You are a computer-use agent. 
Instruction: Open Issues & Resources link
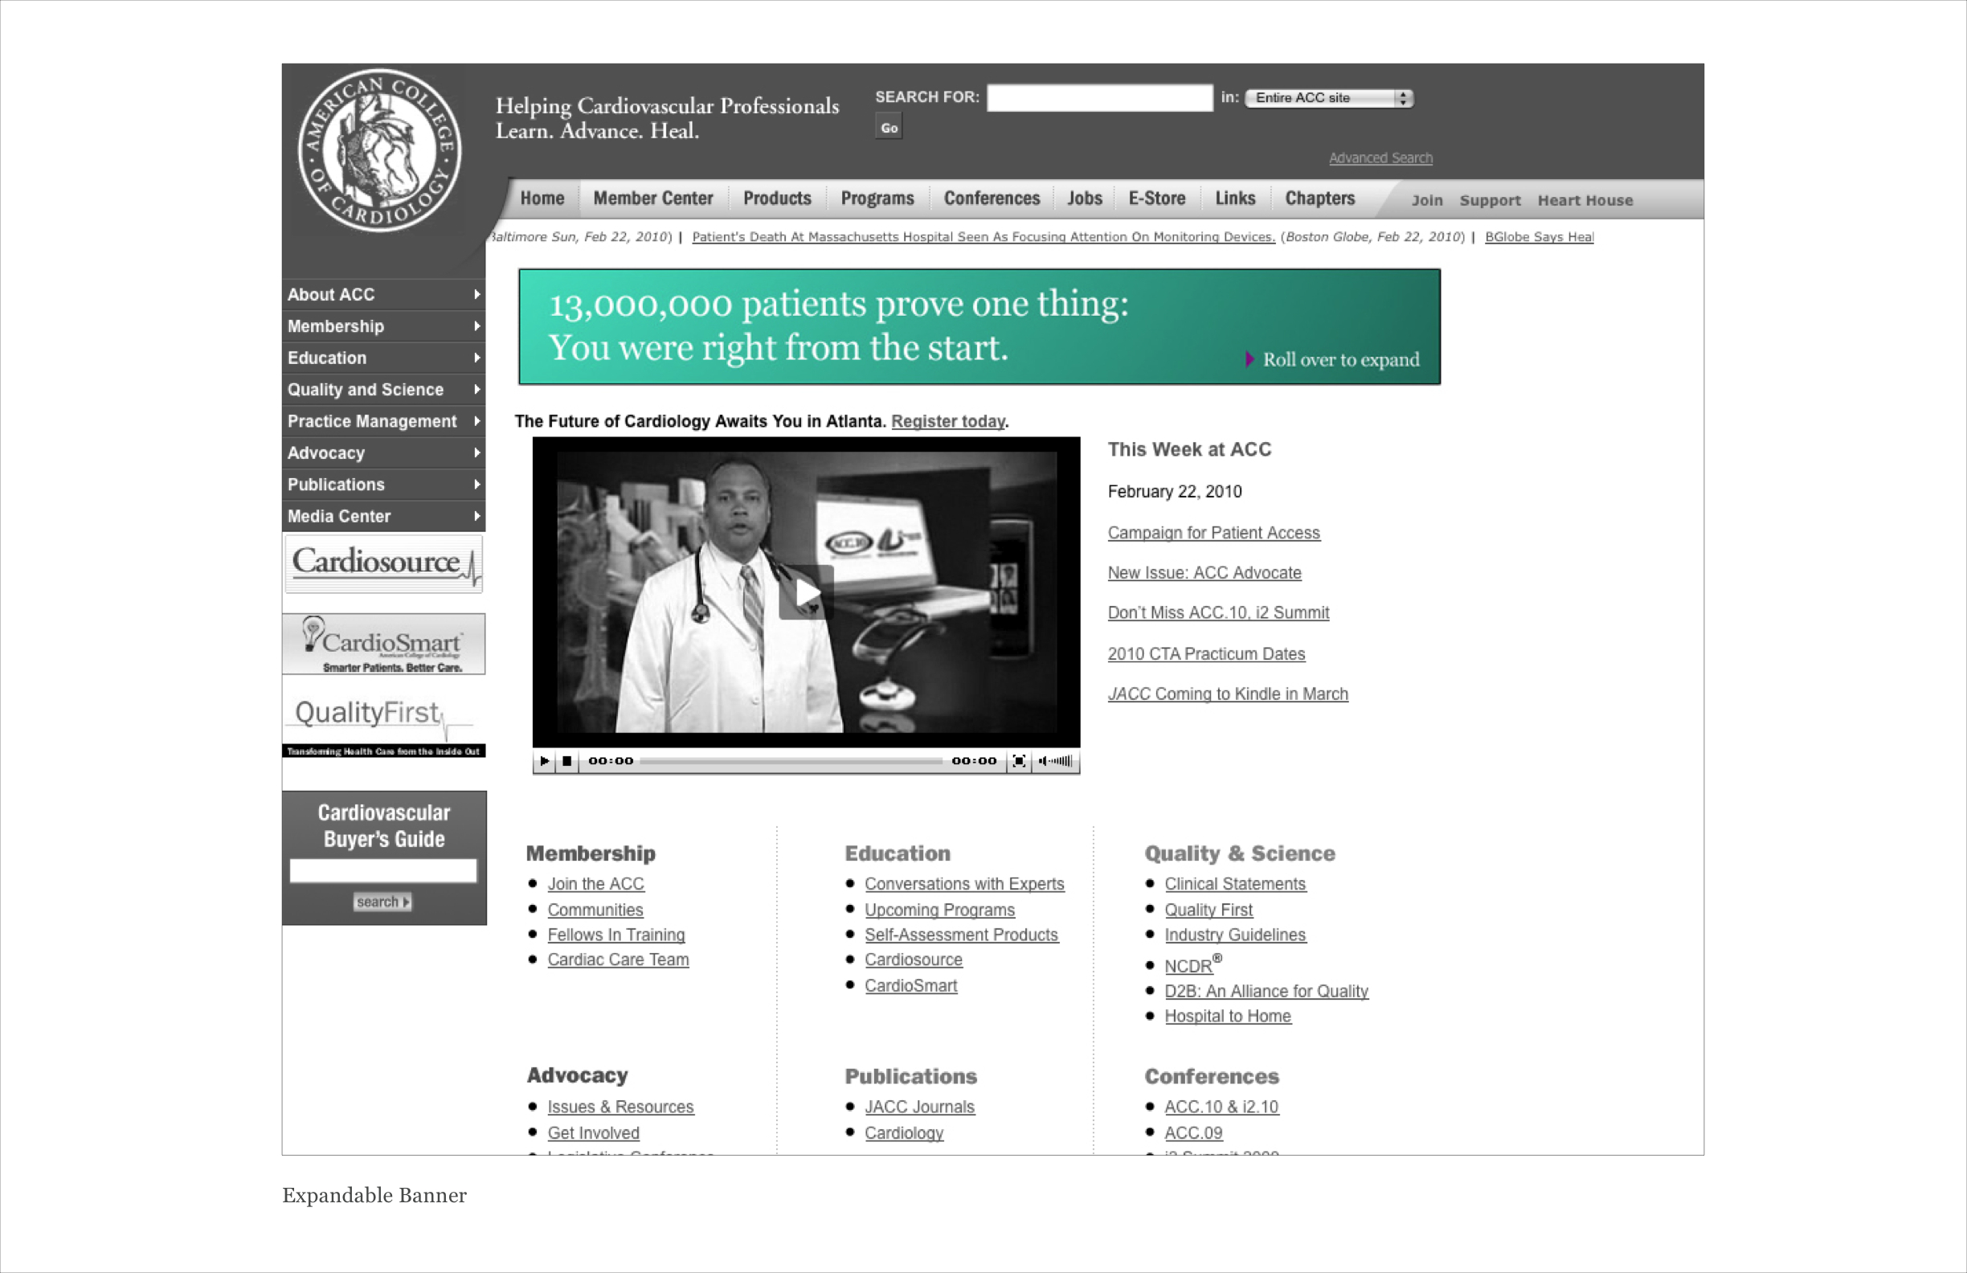coord(620,1107)
